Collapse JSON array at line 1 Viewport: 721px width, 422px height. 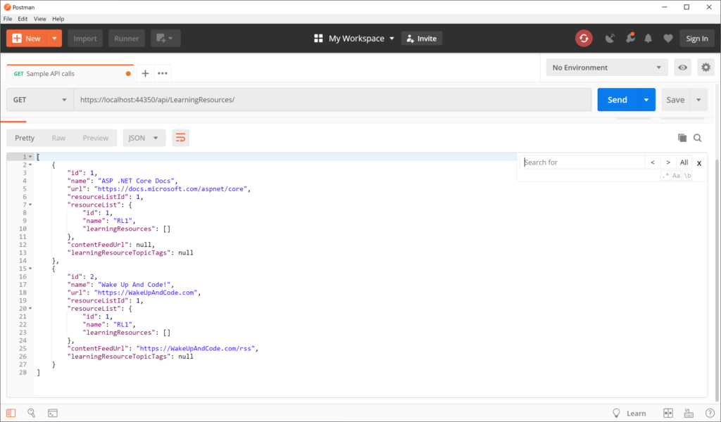(30, 157)
